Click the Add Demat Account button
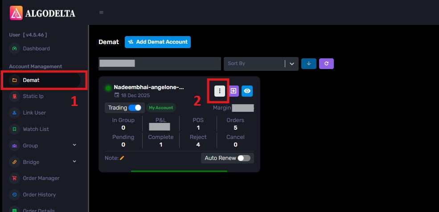This screenshot has height=212, width=439. (158, 42)
